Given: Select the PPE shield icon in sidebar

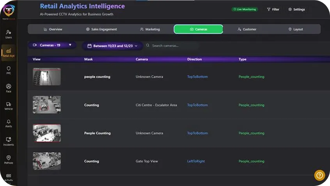Looking at the screenshot, I should click(x=9, y=69).
